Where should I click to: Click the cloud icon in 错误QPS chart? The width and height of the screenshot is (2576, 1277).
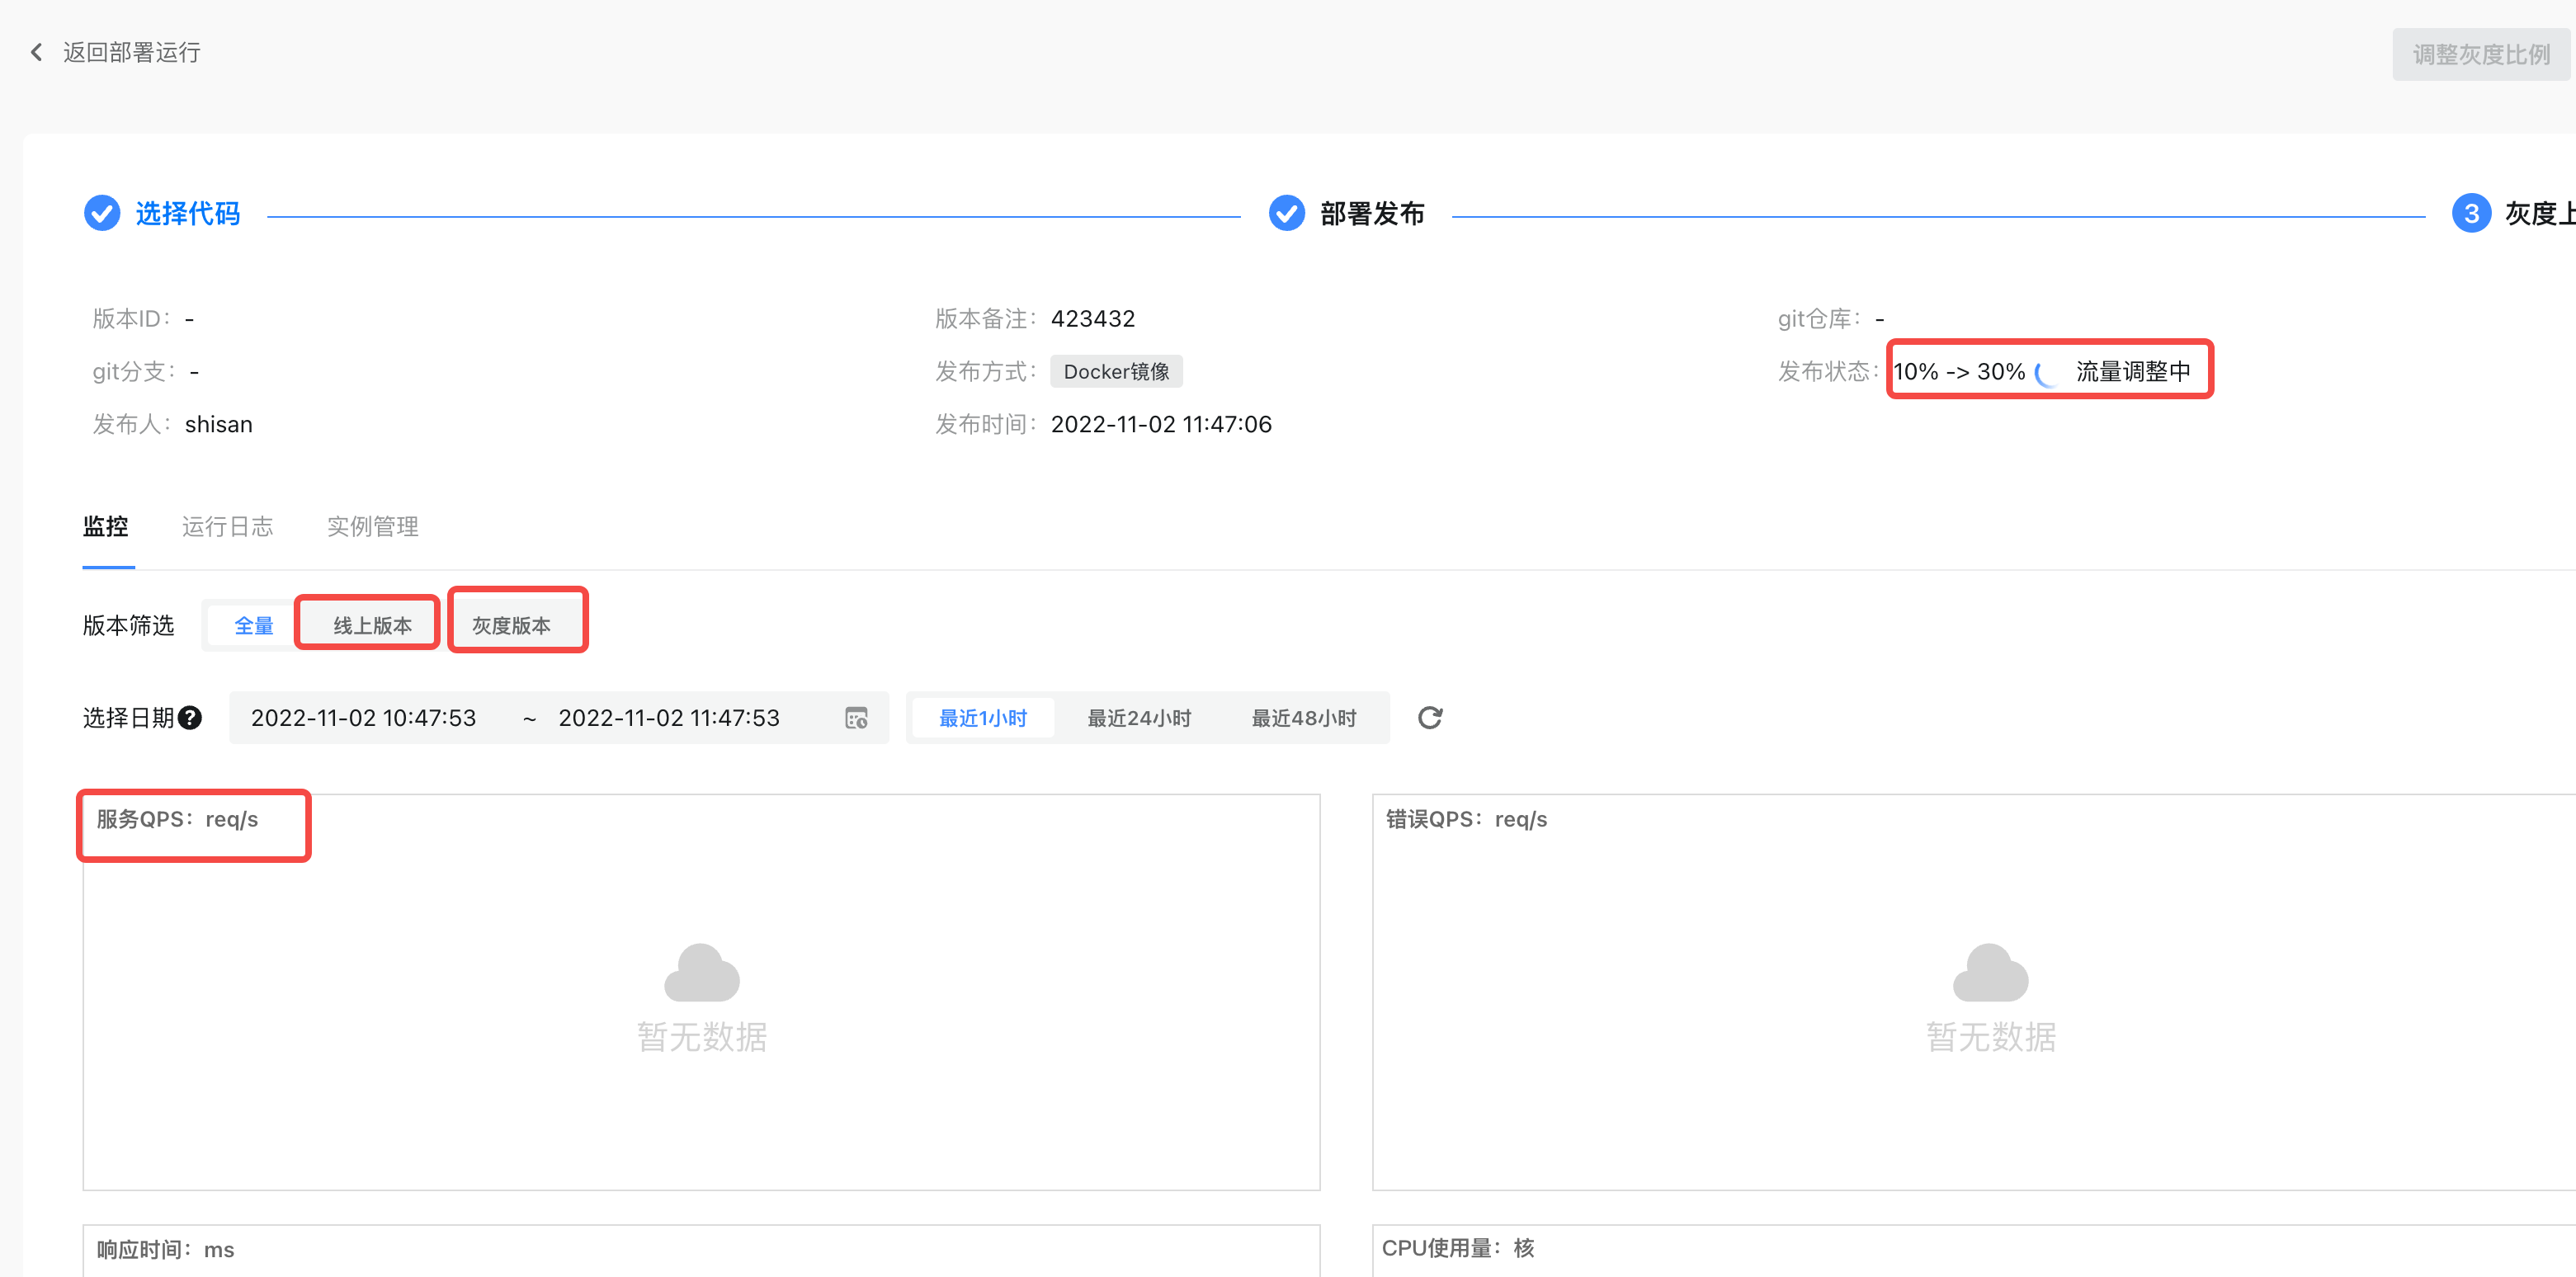(1991, 972)
